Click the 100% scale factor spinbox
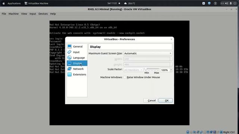 click(166, 70)
